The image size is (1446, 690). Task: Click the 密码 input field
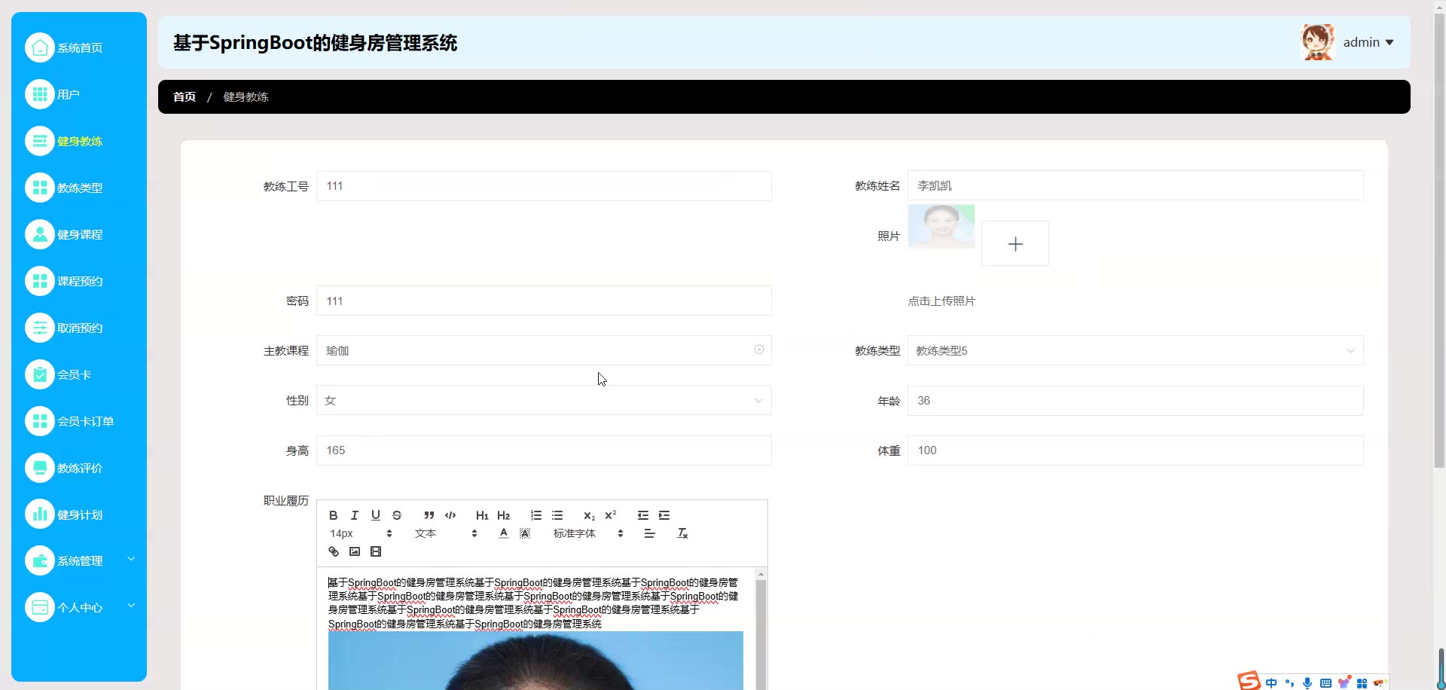(544, 301)
